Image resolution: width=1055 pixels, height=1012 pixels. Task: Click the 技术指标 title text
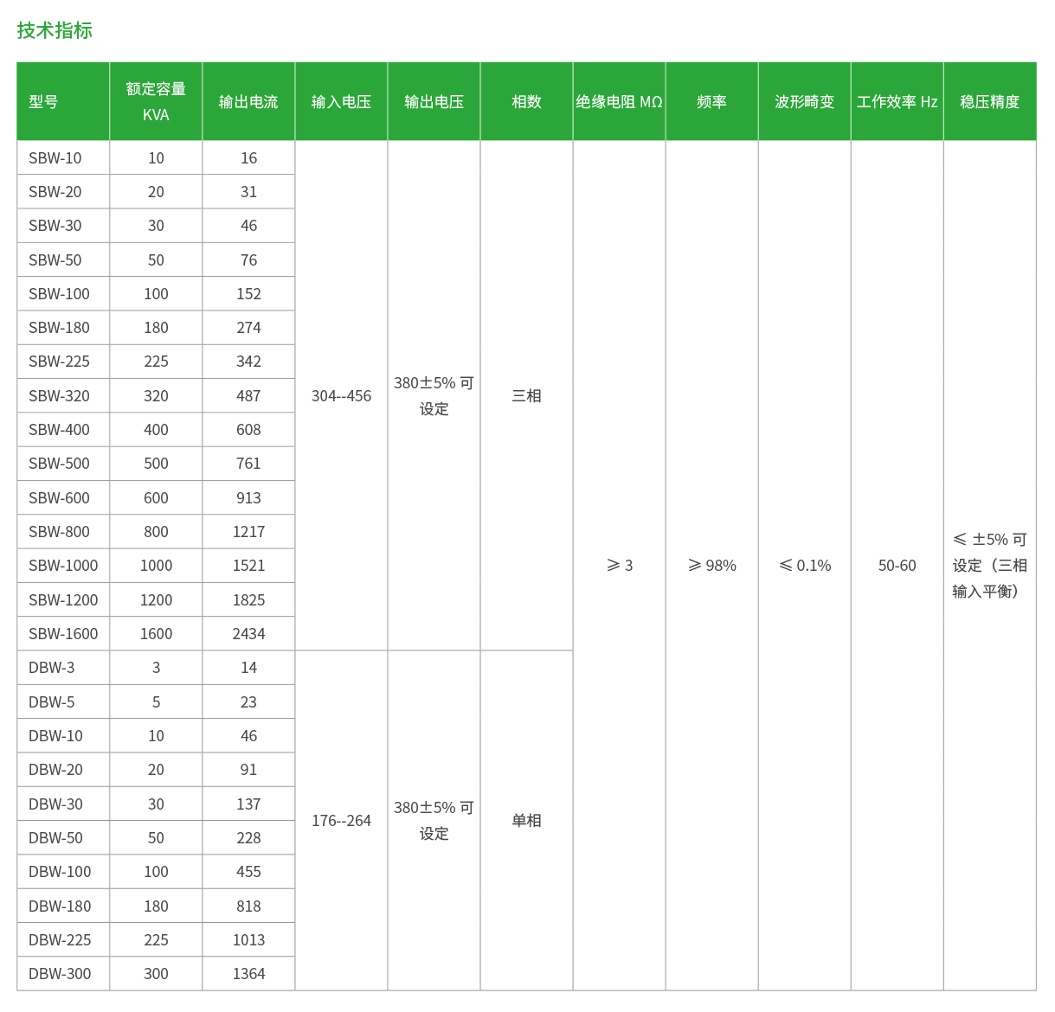point(55,30)
